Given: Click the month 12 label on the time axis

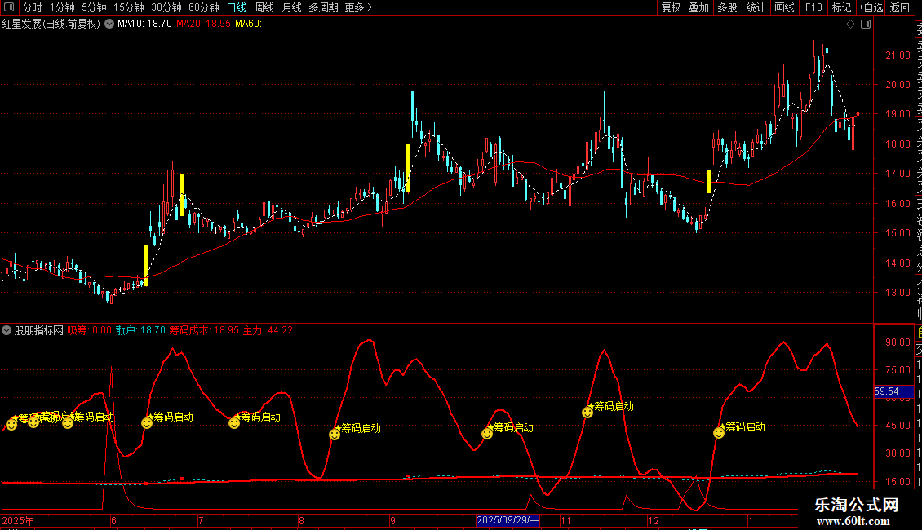Looking at the screenshot, I should (x=654, y=520).
